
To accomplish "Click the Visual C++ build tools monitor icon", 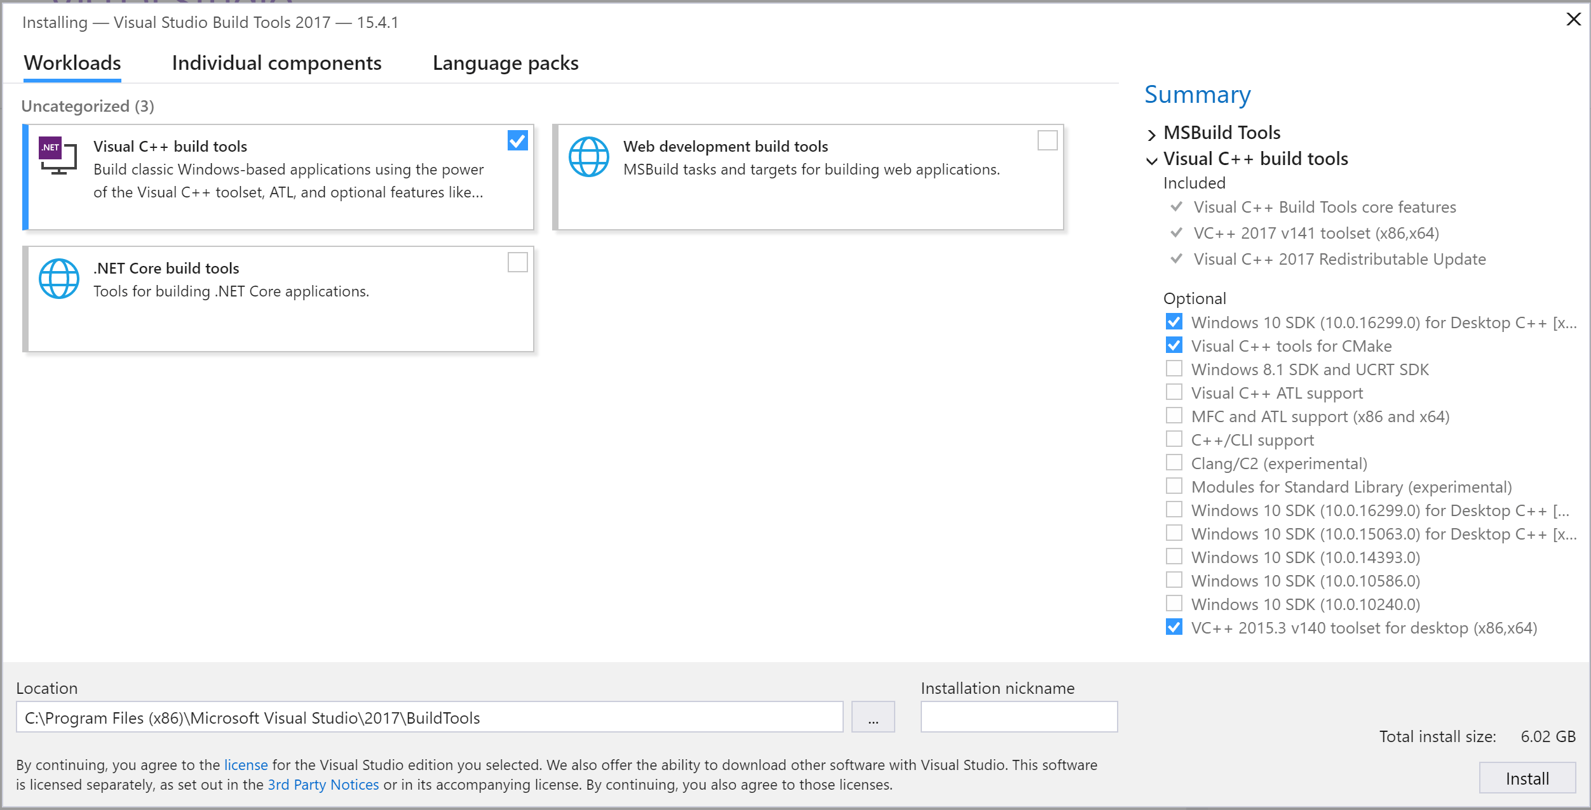I will [x=58, y=156].
